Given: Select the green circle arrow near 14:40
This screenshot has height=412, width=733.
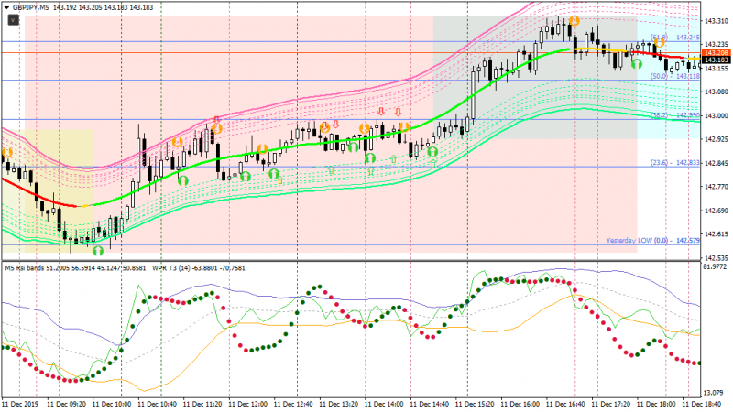Looking at the screenshot, I should [x=432, y=152].
